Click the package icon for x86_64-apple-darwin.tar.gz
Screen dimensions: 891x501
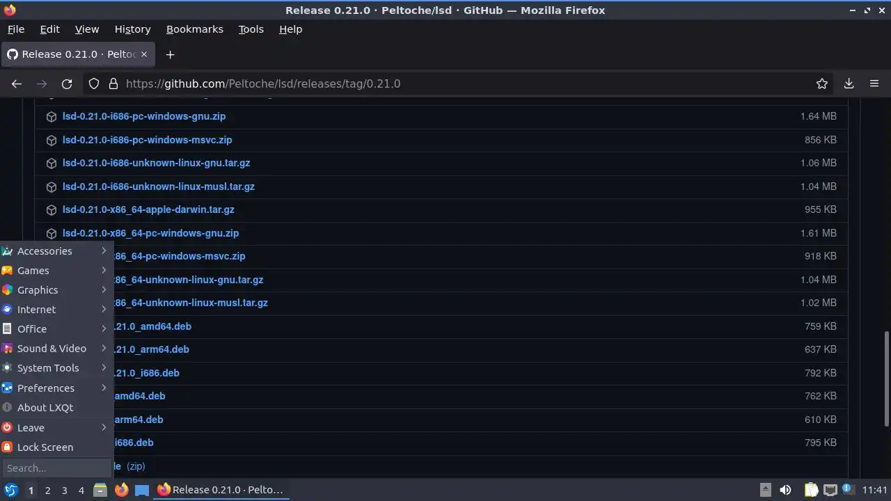pos(51,210)
